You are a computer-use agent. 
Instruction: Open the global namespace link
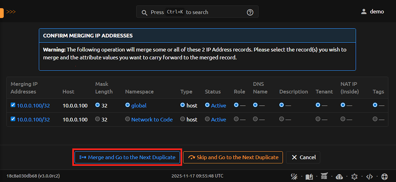click(x=139, y=106)
